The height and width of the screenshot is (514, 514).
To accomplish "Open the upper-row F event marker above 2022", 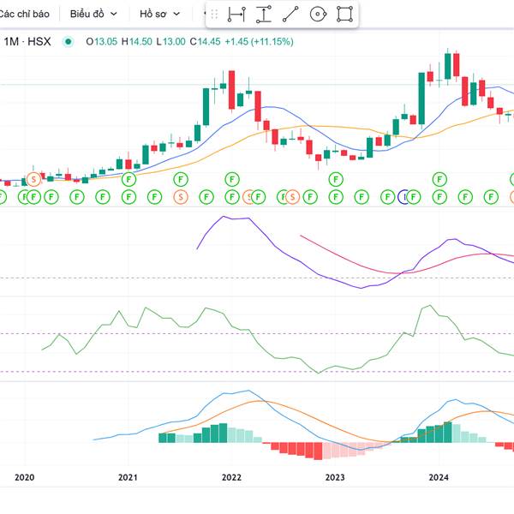I will pos(232,179).
